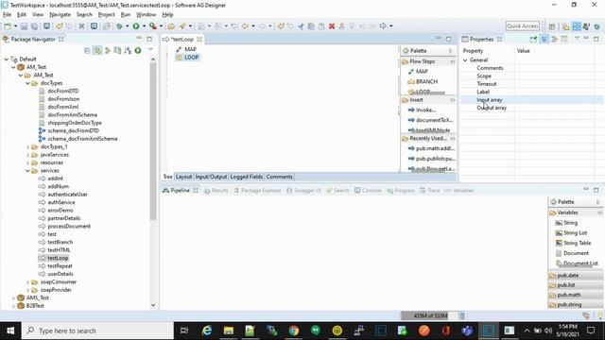Open the Navigate menu

coord(60,15)
